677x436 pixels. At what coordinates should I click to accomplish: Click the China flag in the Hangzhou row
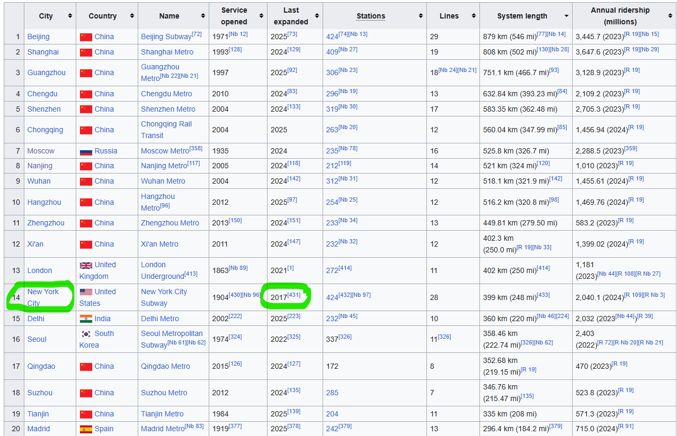pos(86,203)
